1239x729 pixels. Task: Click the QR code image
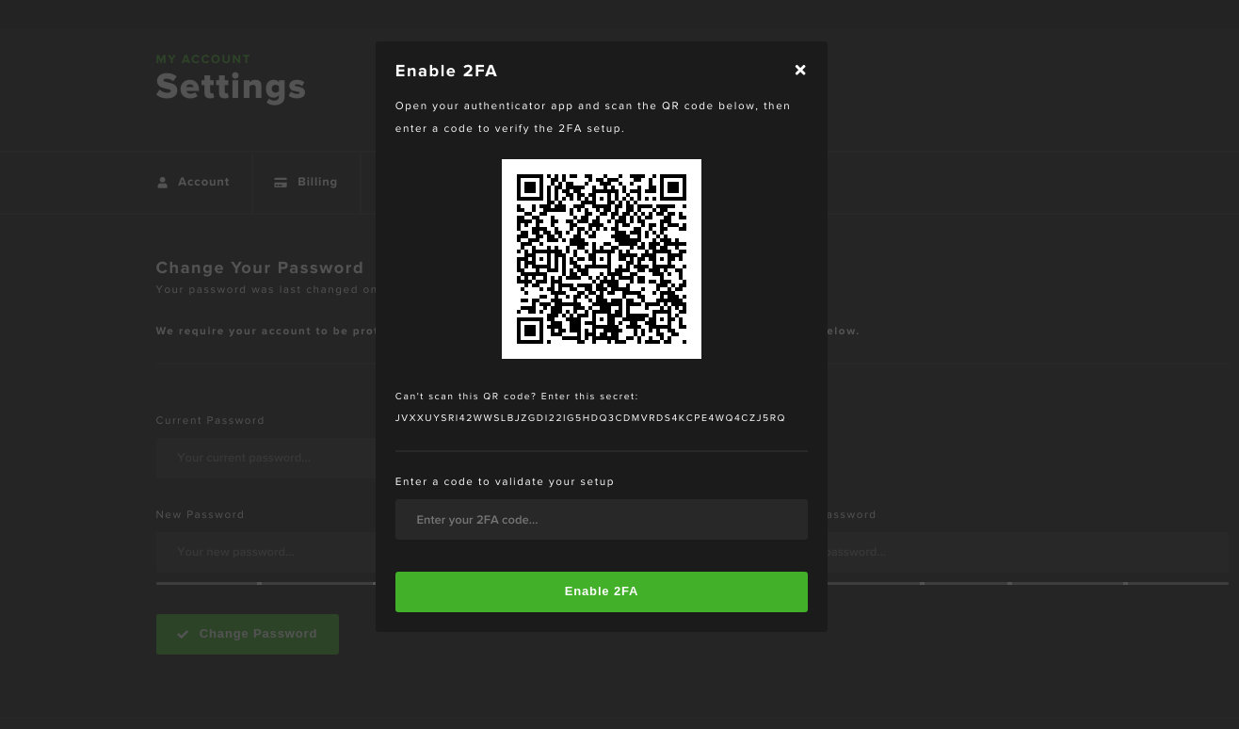(x=602, y=259)
